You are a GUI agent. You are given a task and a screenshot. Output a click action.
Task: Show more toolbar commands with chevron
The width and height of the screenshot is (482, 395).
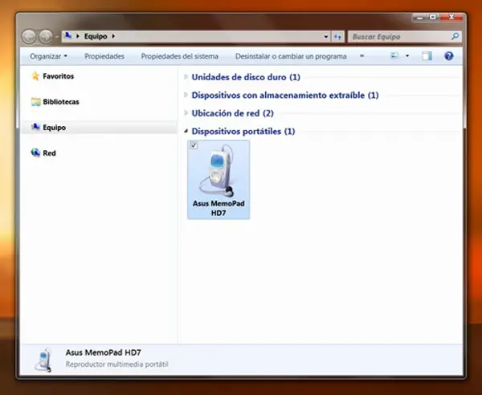361,56
